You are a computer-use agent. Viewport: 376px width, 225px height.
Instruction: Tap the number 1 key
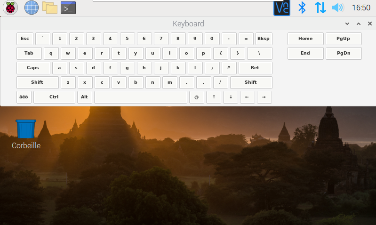(60, 39)
